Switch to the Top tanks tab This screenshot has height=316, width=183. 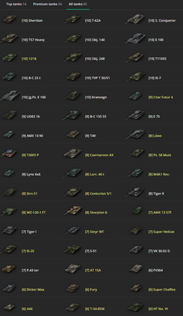(x=16, y=4)
